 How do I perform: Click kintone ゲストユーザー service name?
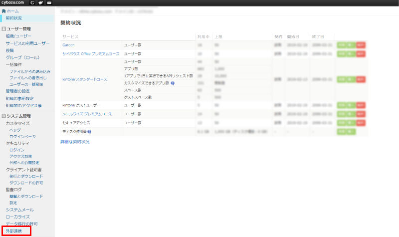[x=81, y=105]
